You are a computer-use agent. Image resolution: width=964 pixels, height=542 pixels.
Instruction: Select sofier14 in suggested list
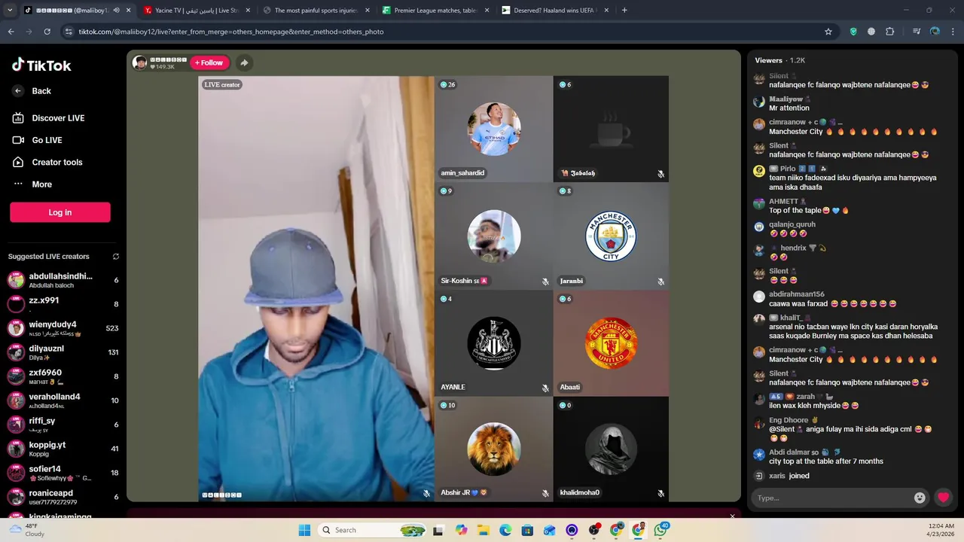(63, 473)
